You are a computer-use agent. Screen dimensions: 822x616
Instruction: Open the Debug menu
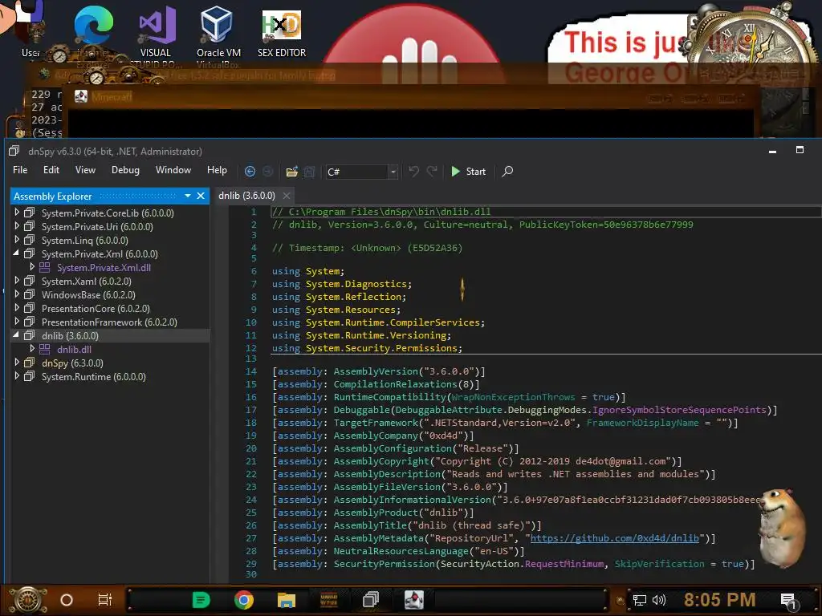tap(125, 170)
